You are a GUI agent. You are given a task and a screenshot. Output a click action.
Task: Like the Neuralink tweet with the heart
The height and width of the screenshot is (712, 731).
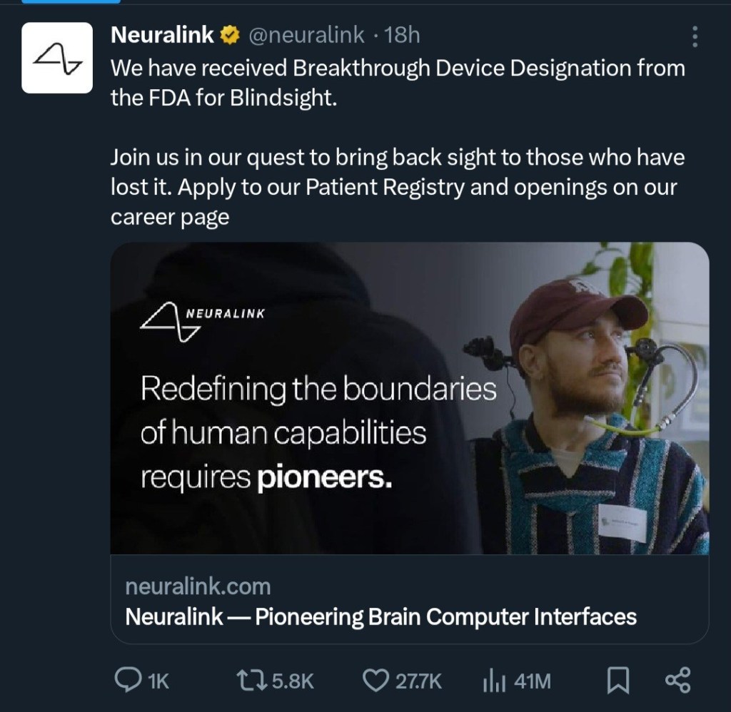click(x=375, y=680)
